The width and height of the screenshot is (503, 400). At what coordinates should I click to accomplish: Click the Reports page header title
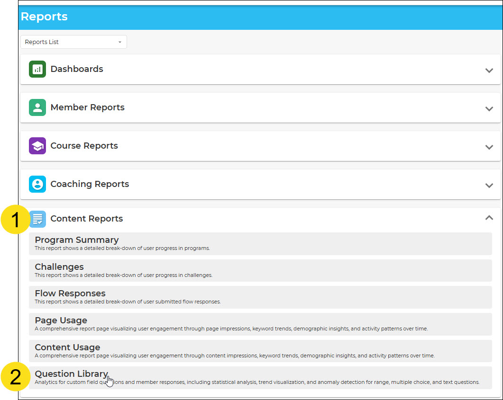(x=44, y=17)
